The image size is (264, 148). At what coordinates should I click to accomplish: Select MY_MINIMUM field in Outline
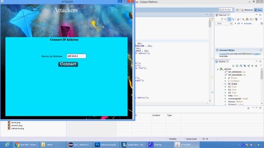click(x=237, y=72)
